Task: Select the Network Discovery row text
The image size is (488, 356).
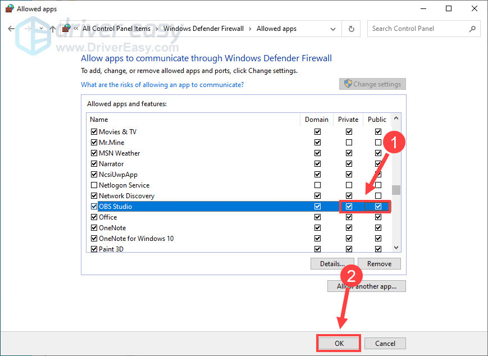Action: pyautogui.click(x=127, y=196)
